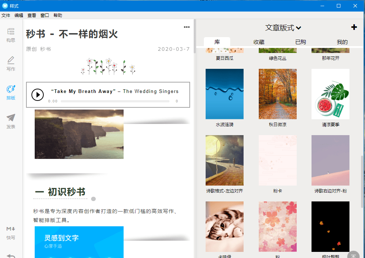The image size is (365, 258).
Task: Switch to the 已购 tab
Action: (x=301, y=42)
